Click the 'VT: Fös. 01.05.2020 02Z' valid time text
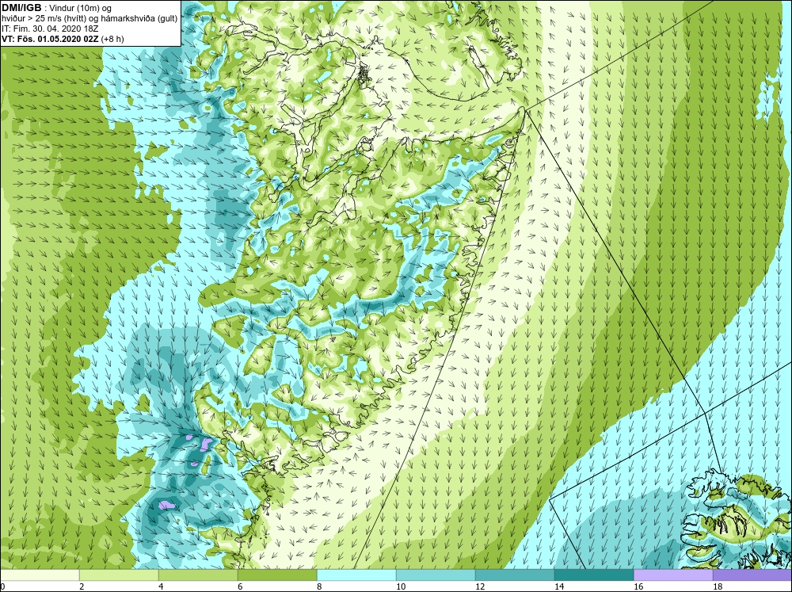 click(x=50, y=38)
